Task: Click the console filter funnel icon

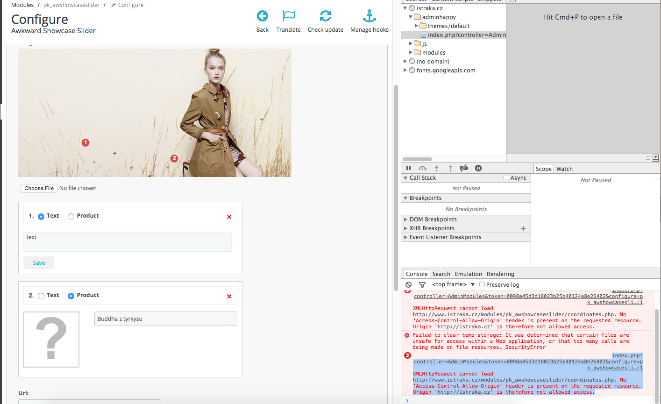Action: click(x=422, y=284)
